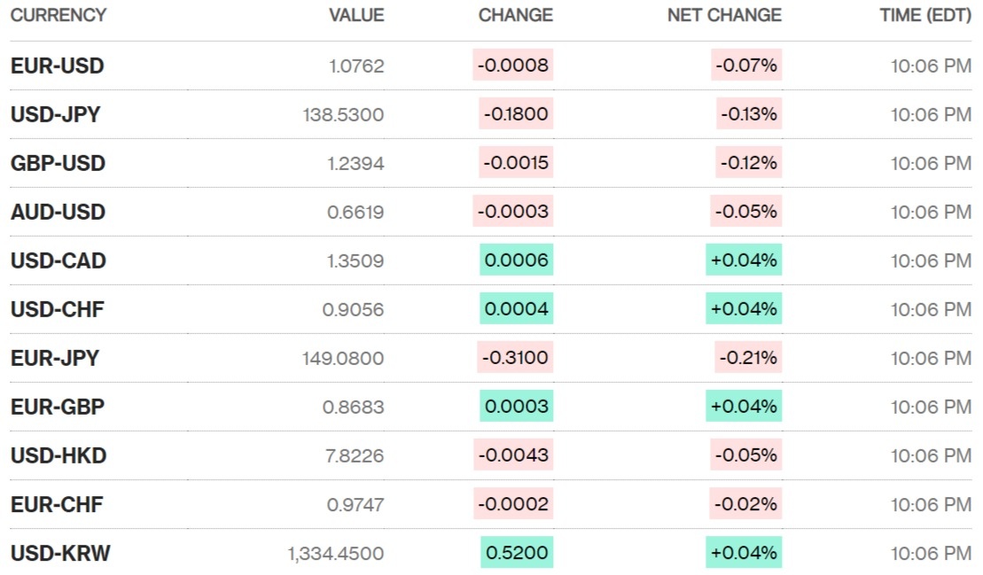Viewport: 983px width, 575px height.
Task: Open the EUR-JPY currency link
Action: 55,358
